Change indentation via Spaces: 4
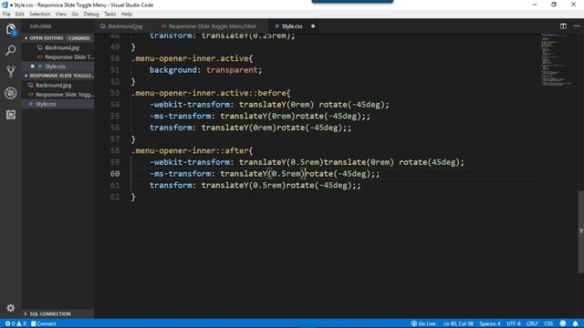The height and width of the screenshot is (328, 584). pos(490,323)
